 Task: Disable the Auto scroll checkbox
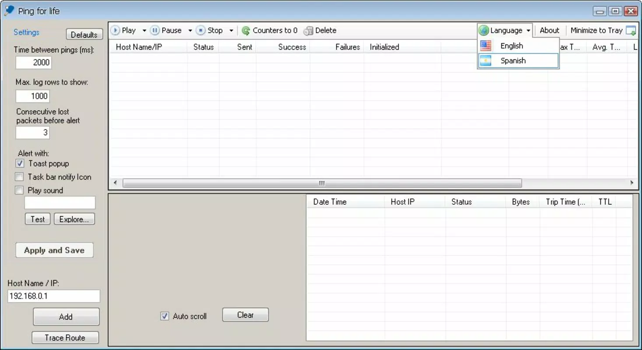(165, 316)
